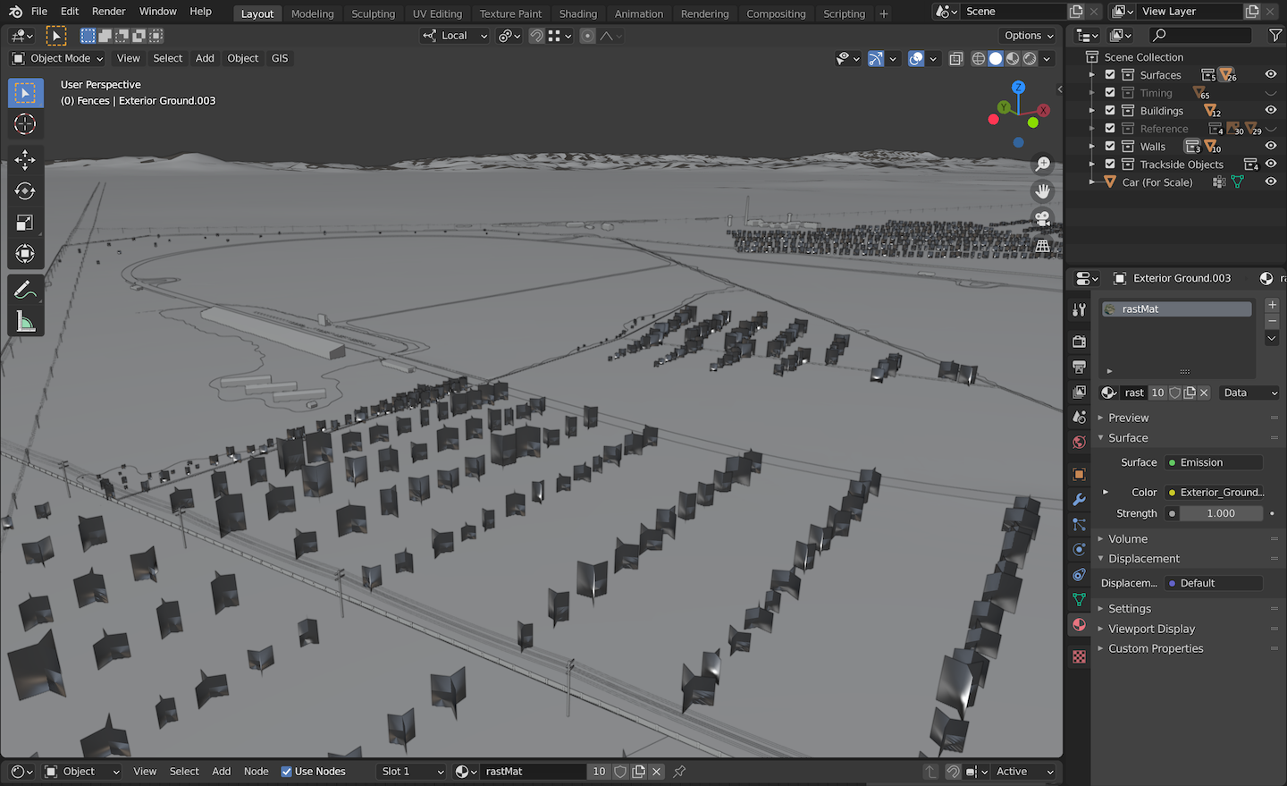Open the Object properties tab

click(x=1079, y=474)
